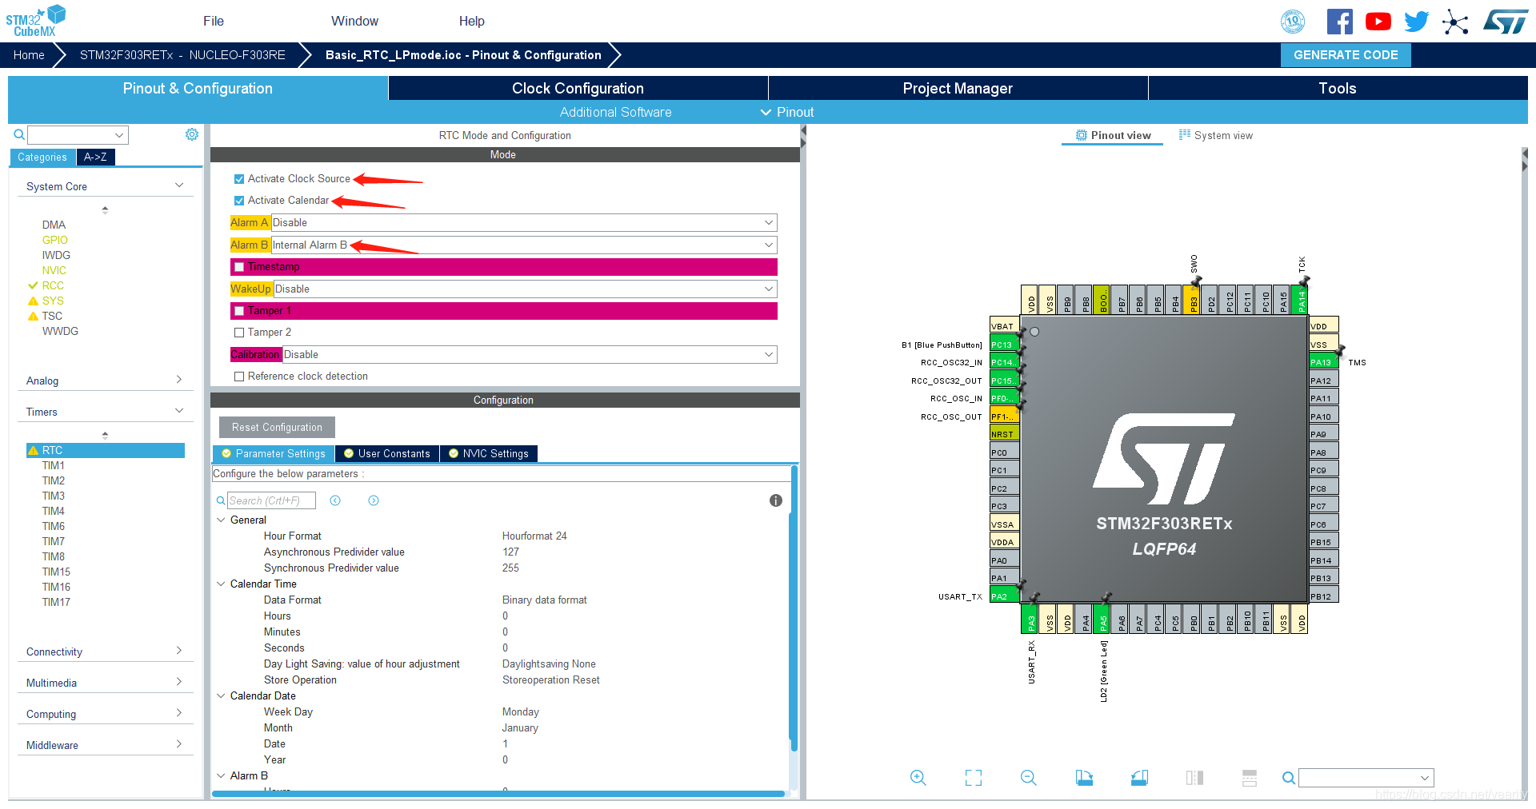Switch to System view
This screenshot has width=1536, height=809.
click(1216, 135)
